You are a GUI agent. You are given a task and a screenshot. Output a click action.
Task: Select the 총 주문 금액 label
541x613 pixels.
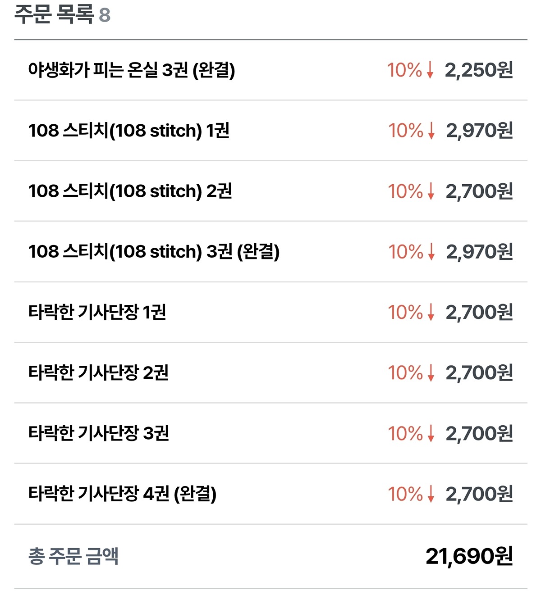tap(73, 556)
